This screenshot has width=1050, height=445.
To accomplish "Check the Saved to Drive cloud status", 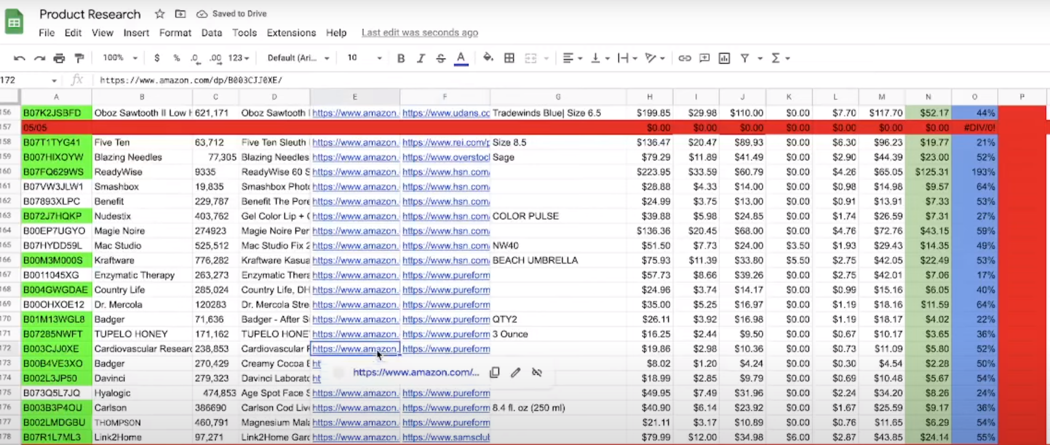I will click(x=231, y=14).
